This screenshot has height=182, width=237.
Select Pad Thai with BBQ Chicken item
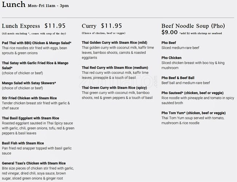click(36, 43)
